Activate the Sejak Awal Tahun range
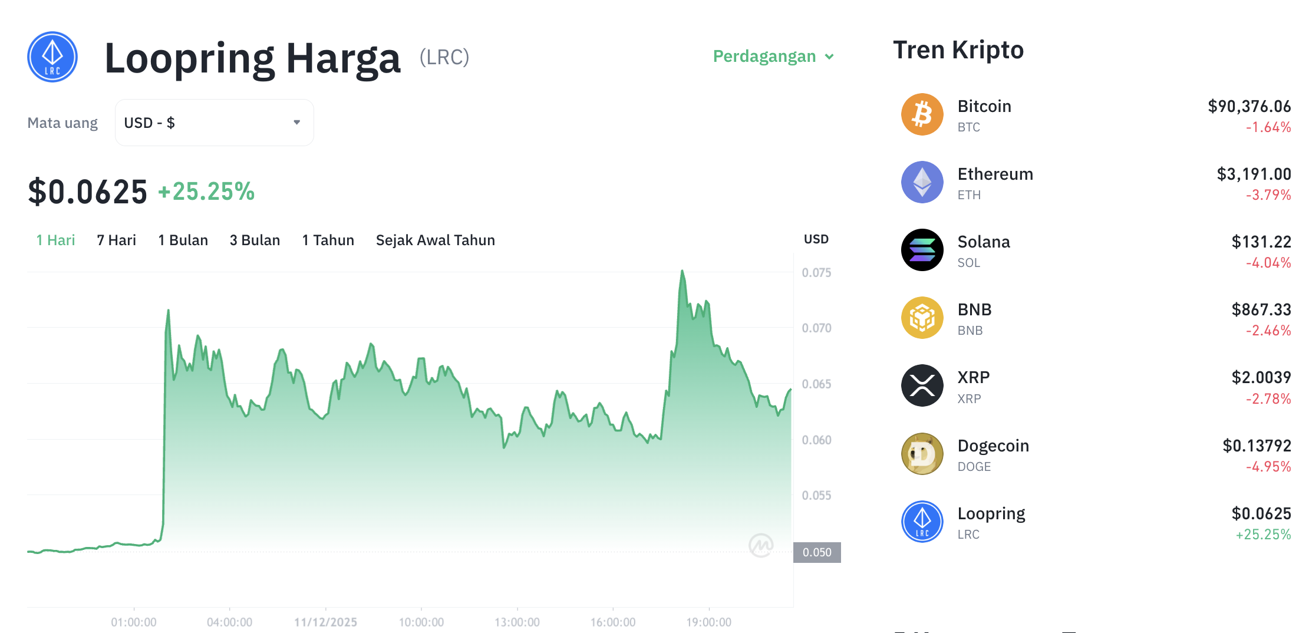This screenshot has height=633, width=1299. tap(435, 240)
